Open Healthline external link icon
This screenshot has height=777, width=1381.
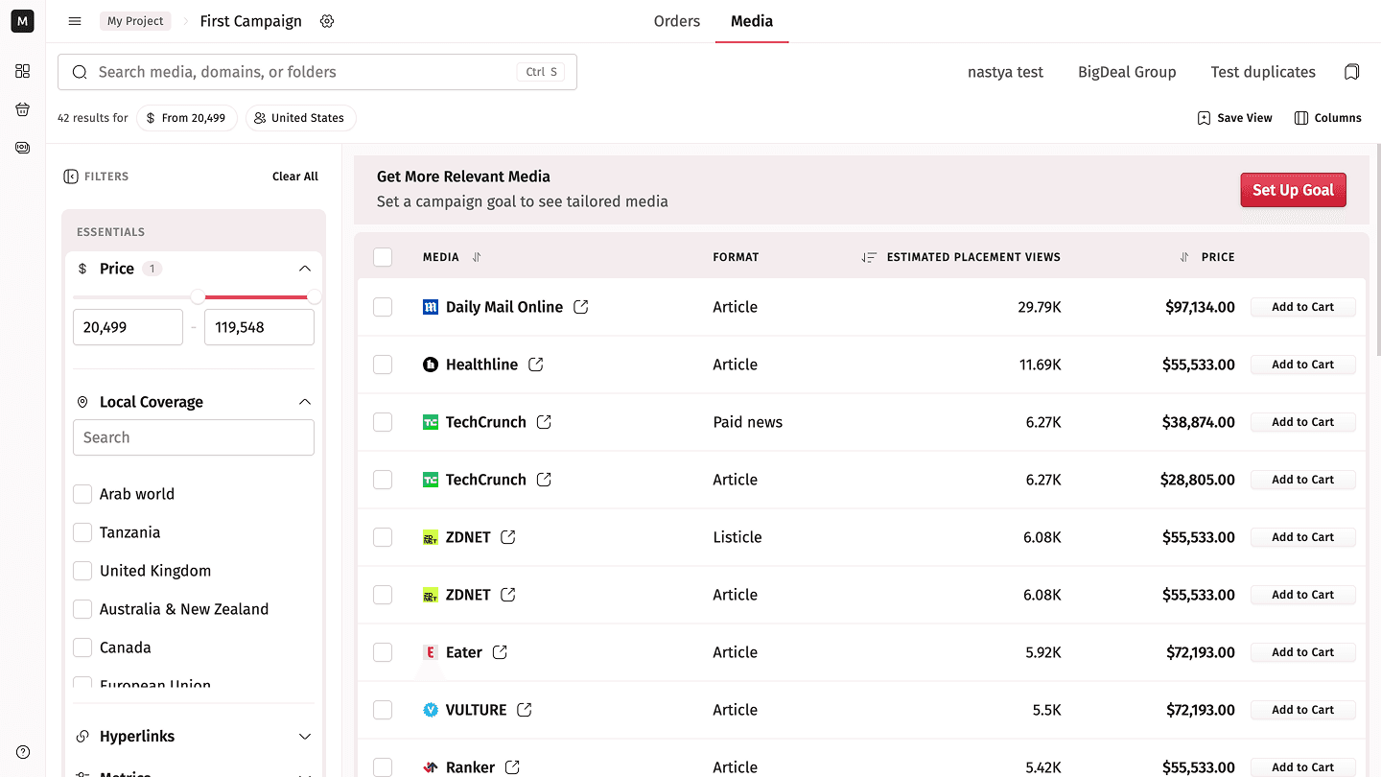tap(536, 365)
